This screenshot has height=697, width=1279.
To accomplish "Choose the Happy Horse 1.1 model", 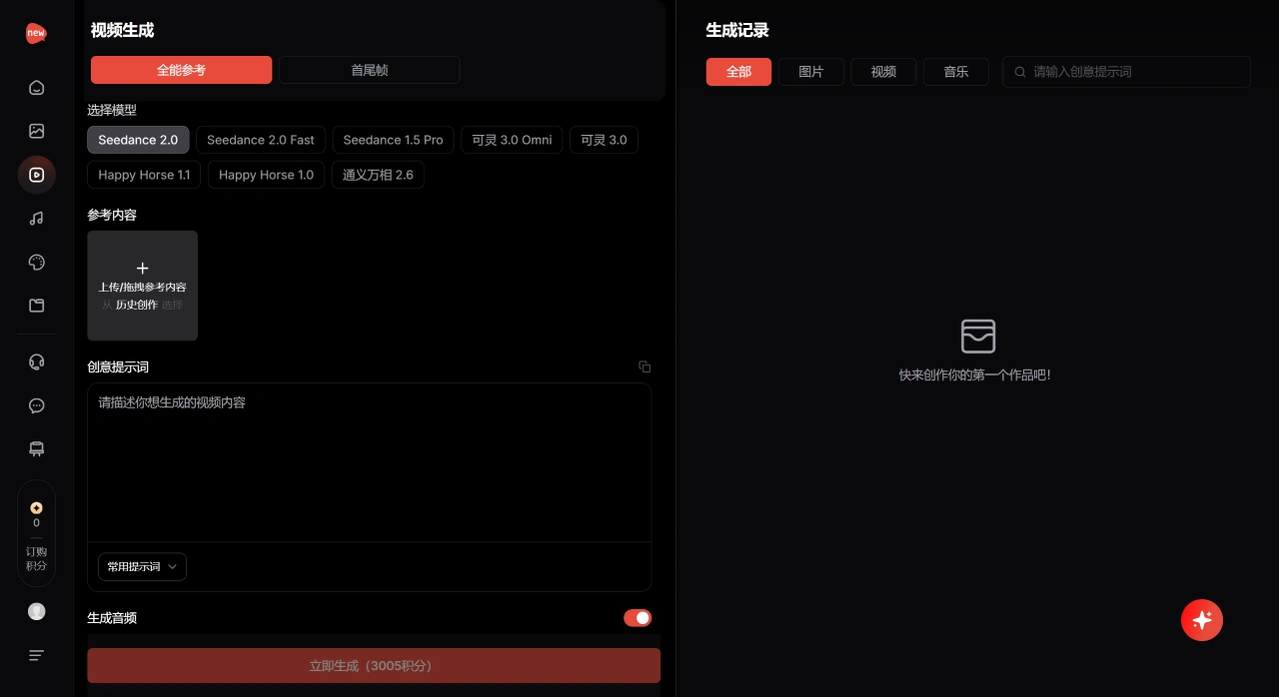I will 144,175.
